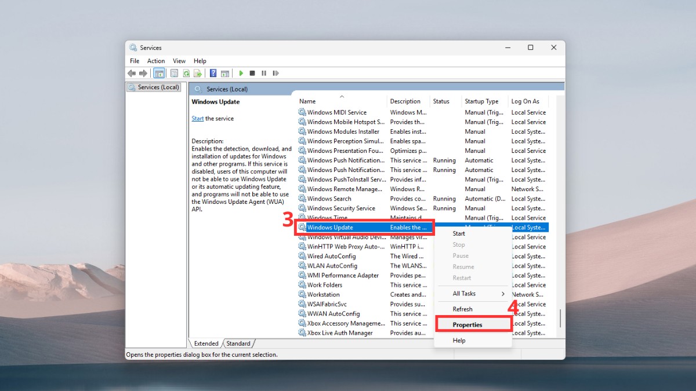Sort by the Startup Type column header
This screenshot has height=391, width=696.
pos(485,101)
